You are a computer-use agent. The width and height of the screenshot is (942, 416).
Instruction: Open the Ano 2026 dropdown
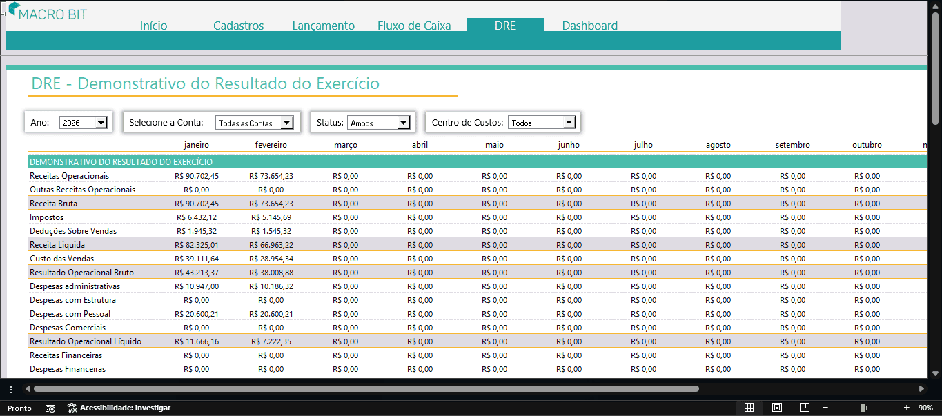coord(101,123)
